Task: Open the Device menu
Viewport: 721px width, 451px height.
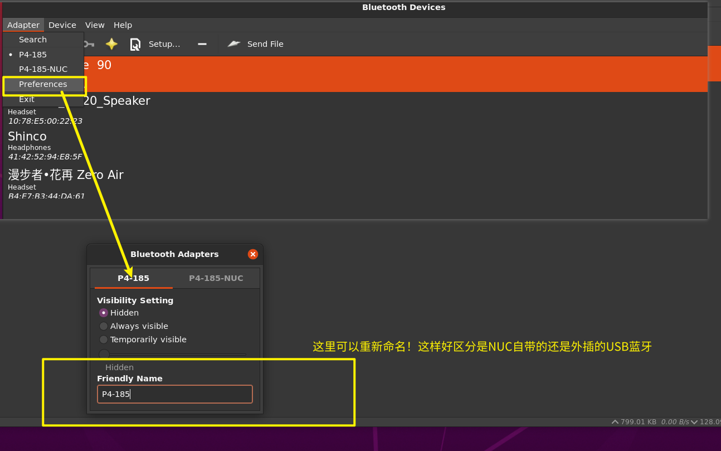Action: pos(62,25)
